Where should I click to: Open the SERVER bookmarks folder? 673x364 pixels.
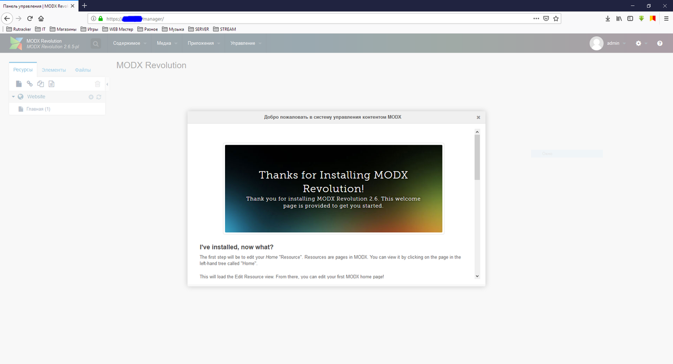pyautogui.click(x=198, y=29)
